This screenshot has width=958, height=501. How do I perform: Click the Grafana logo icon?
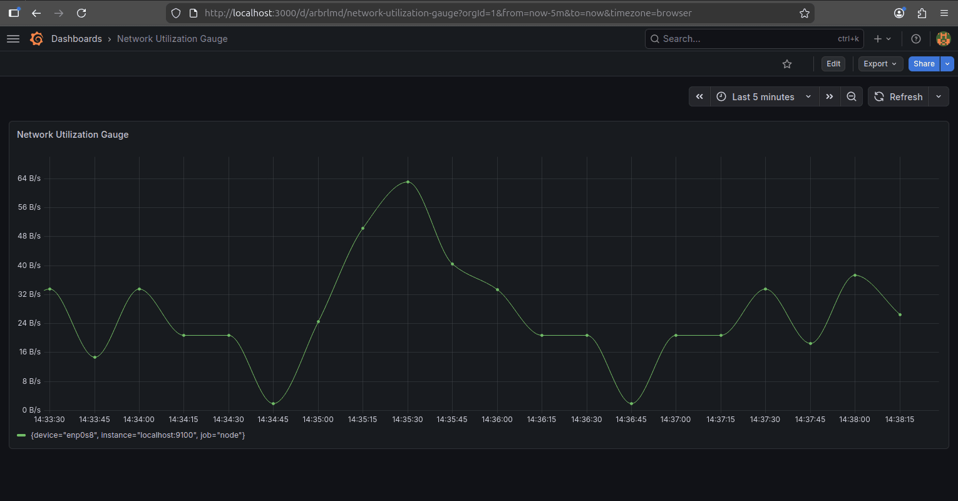[x=36, y=39]
